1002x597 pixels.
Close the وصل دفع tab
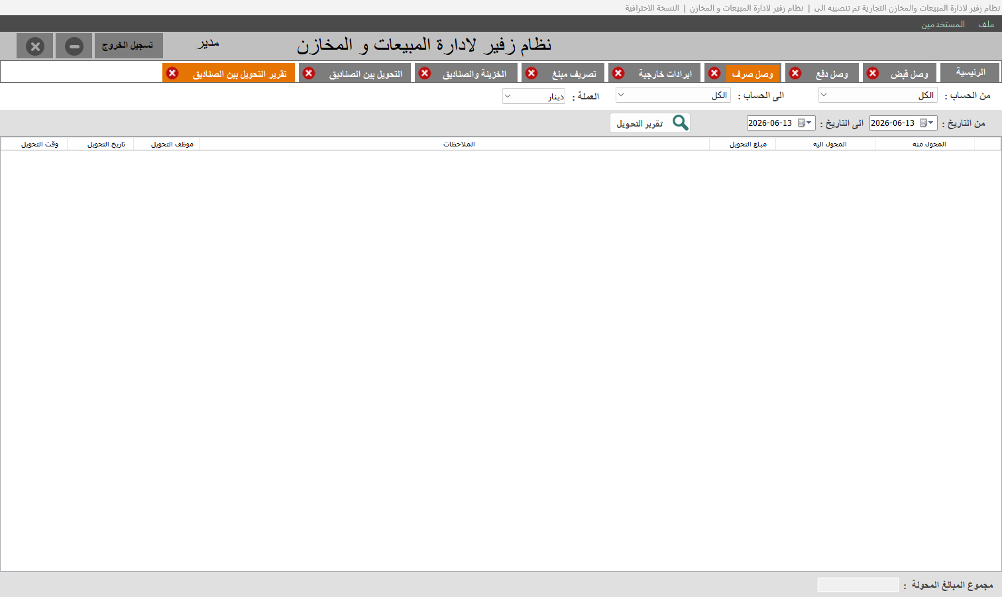click(x=796, y=73)
